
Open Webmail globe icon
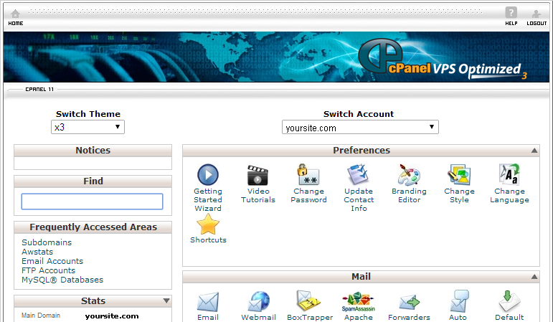pyautogui.click(x=258, y=301)
